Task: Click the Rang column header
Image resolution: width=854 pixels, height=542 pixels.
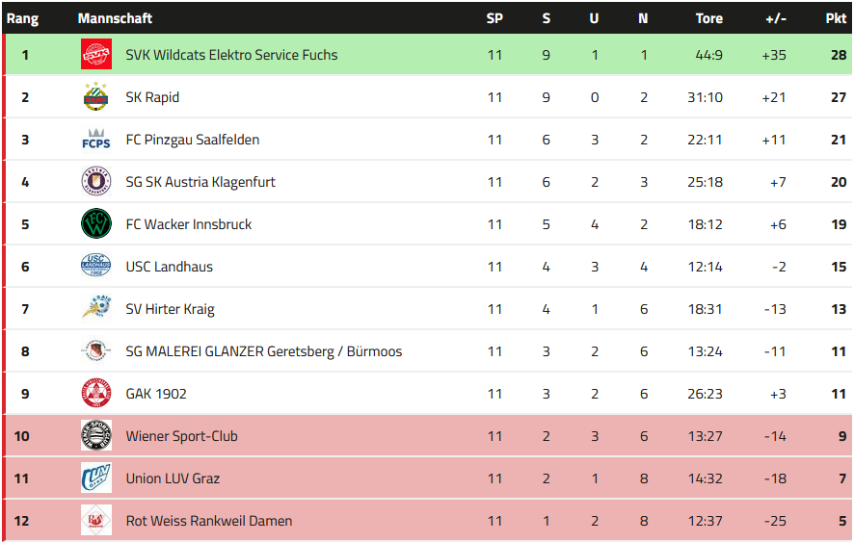Action: point(22,18)
